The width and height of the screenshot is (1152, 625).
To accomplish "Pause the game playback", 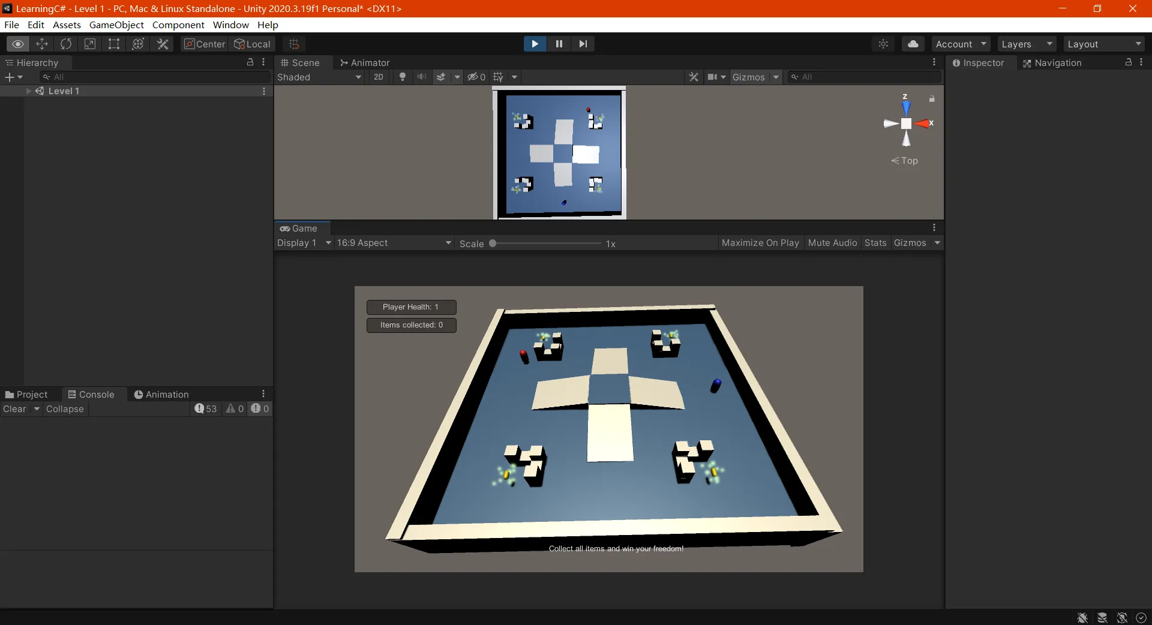I will pos(559,44).
